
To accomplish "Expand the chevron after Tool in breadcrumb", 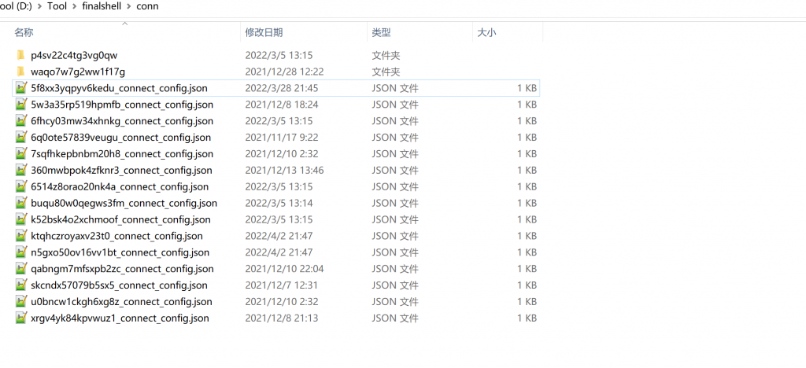I will click(75, 6).
